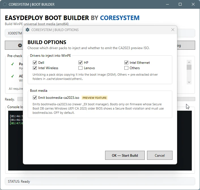Disable the HP driver pack checkbox
The image size is (200, 190).
[x=80, y=62]
